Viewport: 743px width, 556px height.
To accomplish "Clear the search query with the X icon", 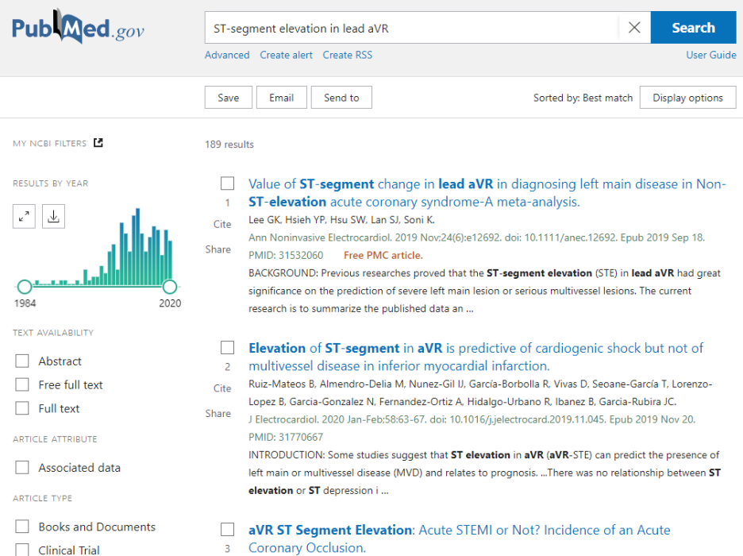I will (x=634, y=28).
